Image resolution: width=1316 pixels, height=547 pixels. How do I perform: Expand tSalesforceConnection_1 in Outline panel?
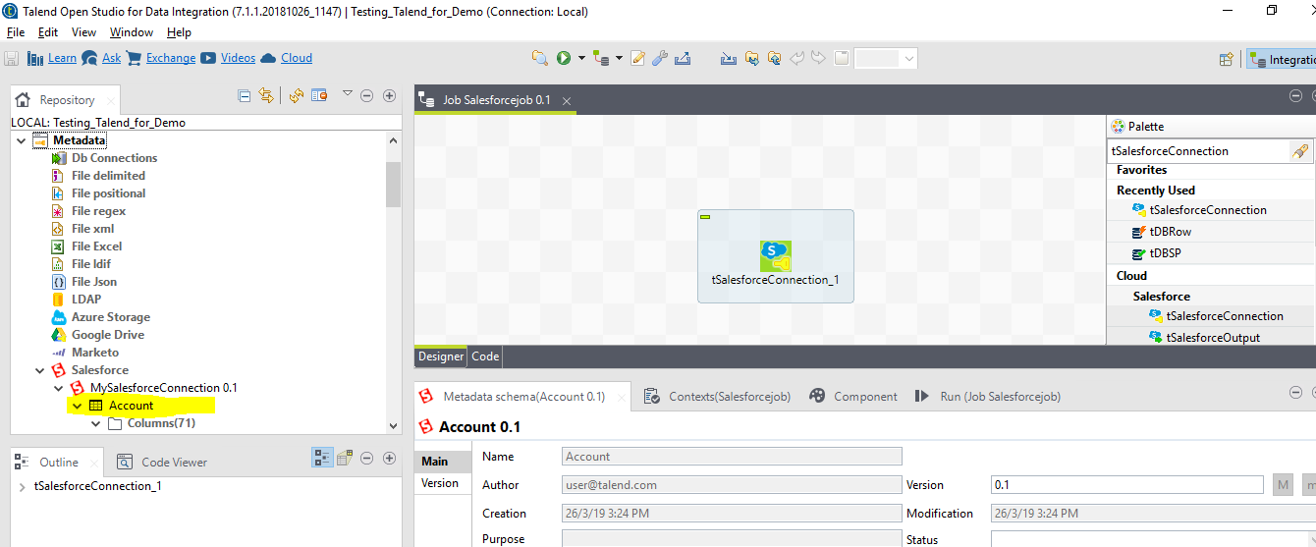pos(23,487)
